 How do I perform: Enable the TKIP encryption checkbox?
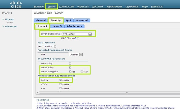[82, 71]
